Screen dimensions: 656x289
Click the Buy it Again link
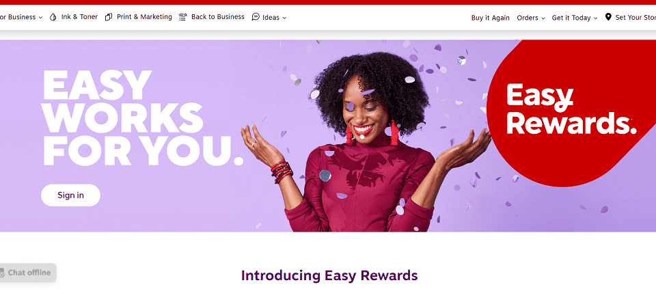pyautogui.click(x=491, y=18)
